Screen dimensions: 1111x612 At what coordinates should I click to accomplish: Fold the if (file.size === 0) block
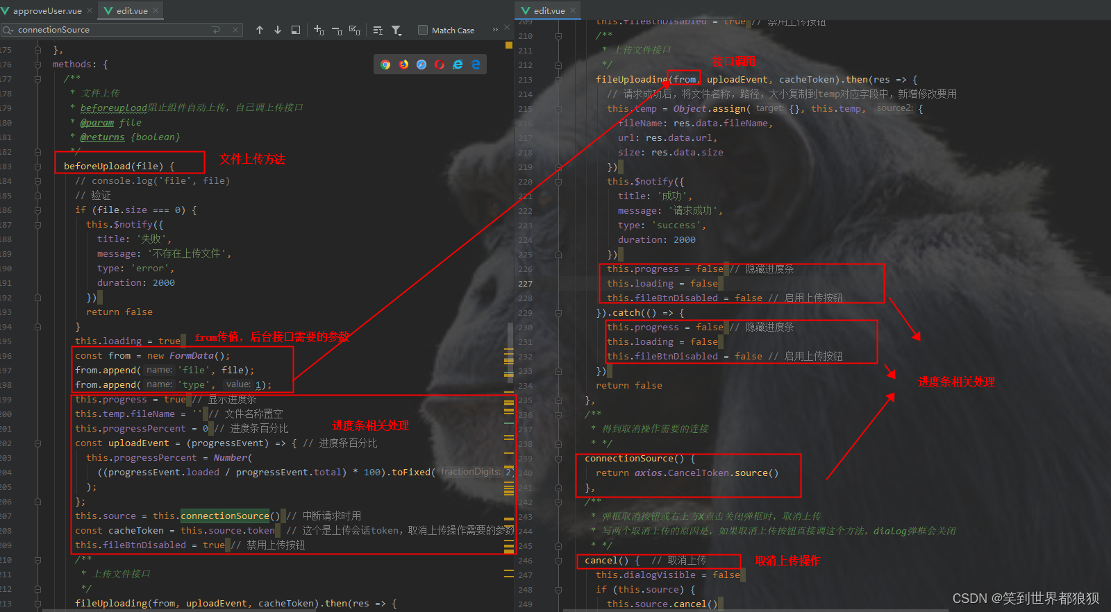pos(37,210)
